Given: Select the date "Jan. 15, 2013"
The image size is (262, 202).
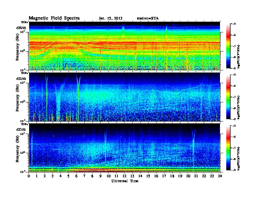Looking at the screenshot, I should click(x=110, y=18).
